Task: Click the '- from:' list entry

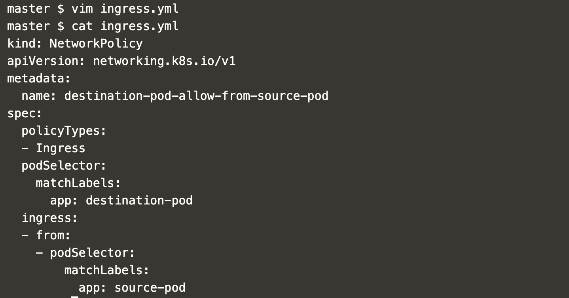Action: click(46, 235)
